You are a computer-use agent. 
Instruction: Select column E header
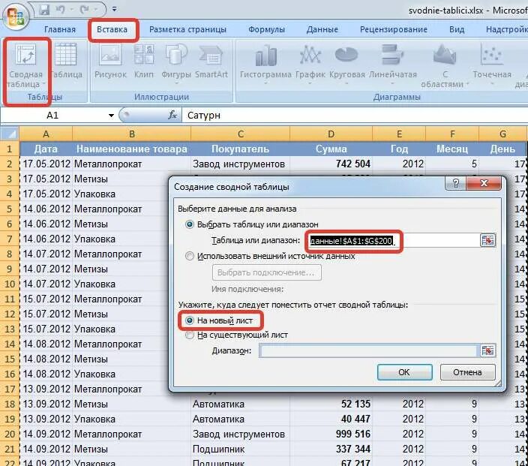(399, 134)
